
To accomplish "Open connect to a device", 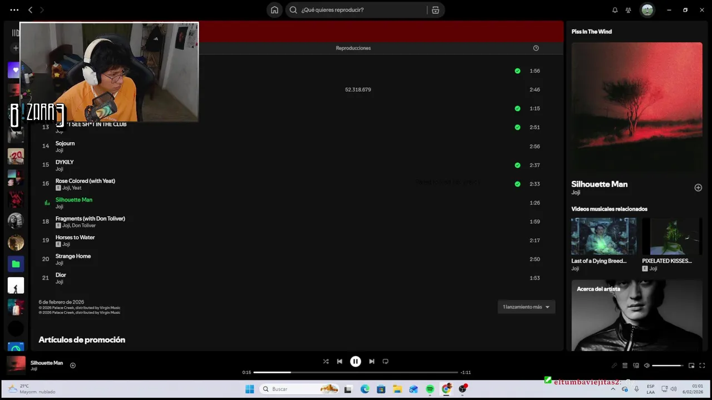I will click(x=636, y=366).
